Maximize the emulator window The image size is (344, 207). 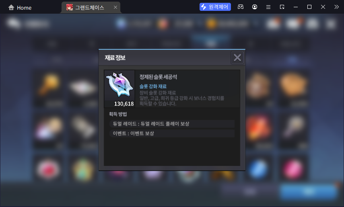coord(309,7)
